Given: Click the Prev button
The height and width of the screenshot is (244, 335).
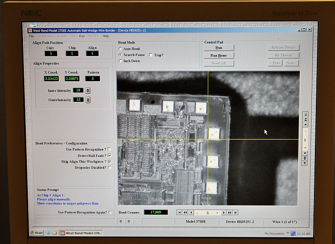Looking at the screenshot, I should (x=275, y=63).
